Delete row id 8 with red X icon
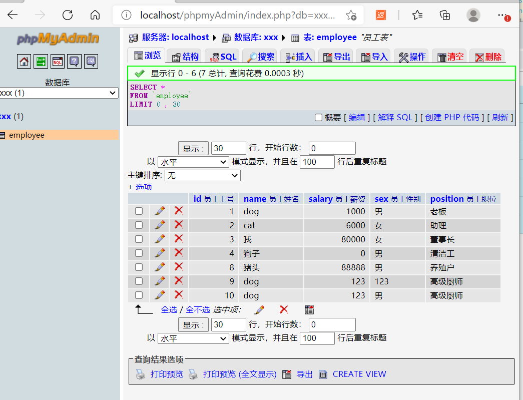 (178, 267)
